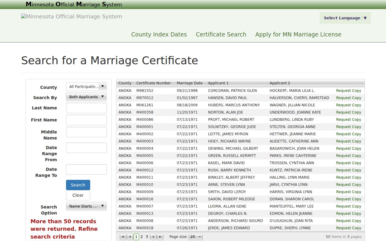Open Apply for MN Marriage License
386x241 pixels.
click(298, 34)
